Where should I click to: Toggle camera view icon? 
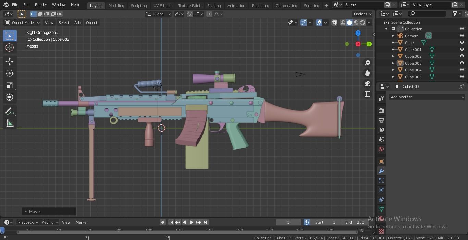coord(367,84)
